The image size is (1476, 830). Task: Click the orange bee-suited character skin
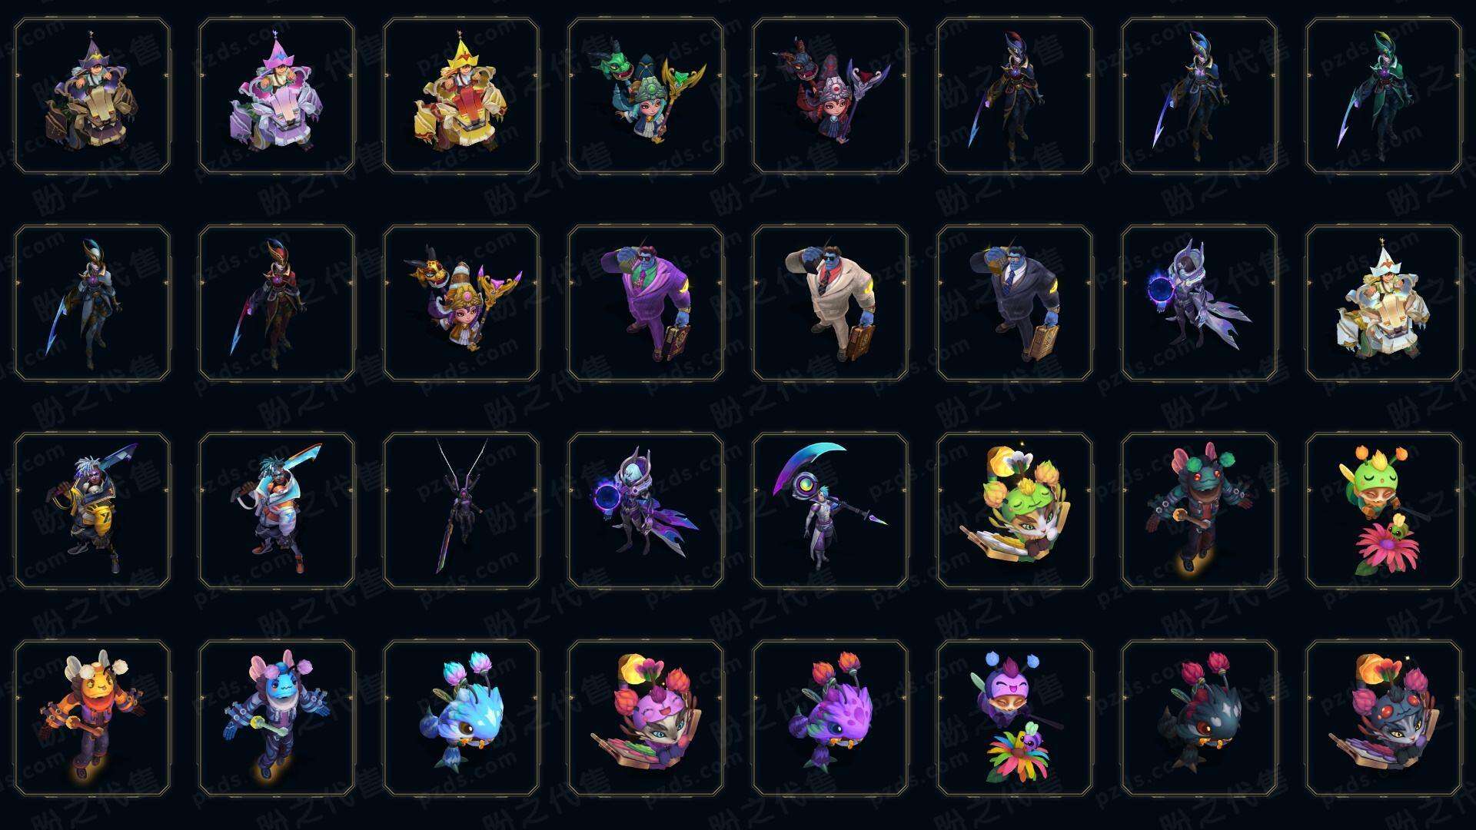click(x=92, y=719)
